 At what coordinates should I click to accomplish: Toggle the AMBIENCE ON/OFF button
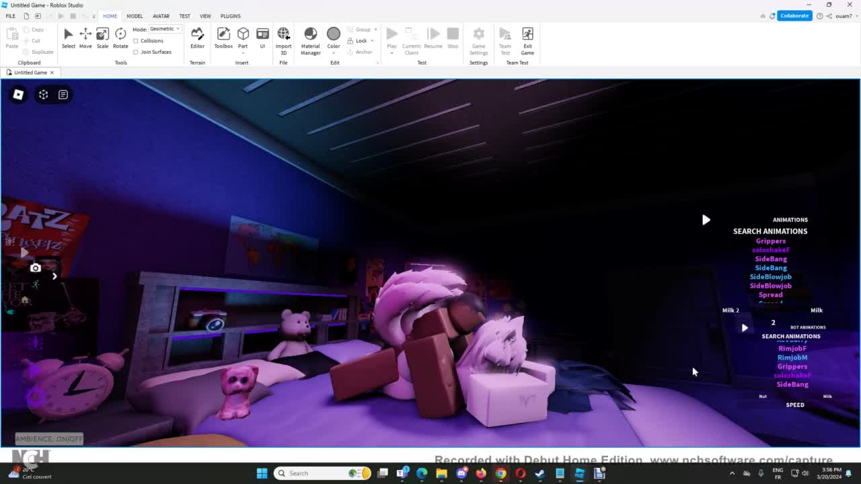click(x=49, y=439)
